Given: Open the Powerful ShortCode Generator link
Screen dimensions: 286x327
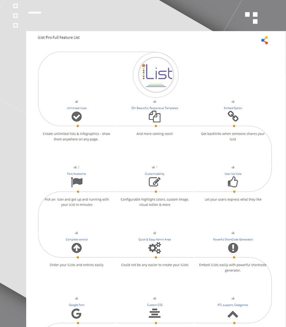Looking at the screenshot, I should point(233,240).
